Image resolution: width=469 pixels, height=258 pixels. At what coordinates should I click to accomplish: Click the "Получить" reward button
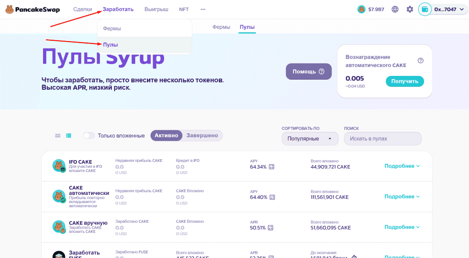405,81
